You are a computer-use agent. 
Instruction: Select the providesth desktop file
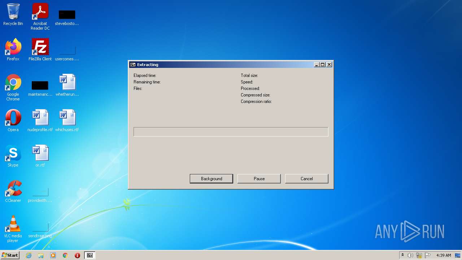pyautogui.click(x=40, y=194)
